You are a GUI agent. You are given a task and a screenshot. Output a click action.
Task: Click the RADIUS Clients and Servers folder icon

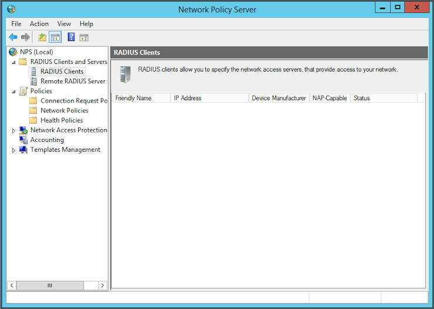(23, 62)
